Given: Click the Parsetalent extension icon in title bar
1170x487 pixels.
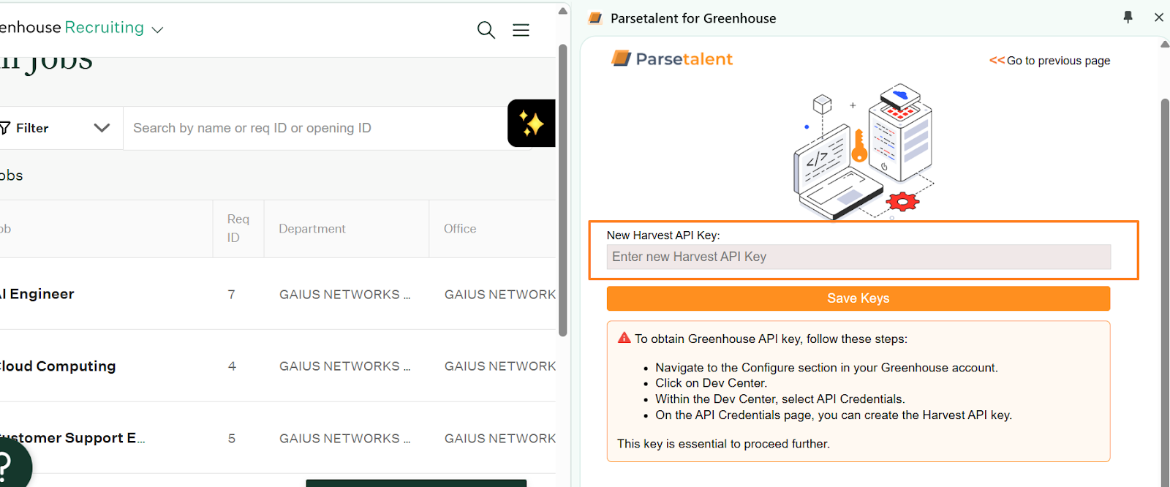Looking at the screenshot, I should [595, 18].
